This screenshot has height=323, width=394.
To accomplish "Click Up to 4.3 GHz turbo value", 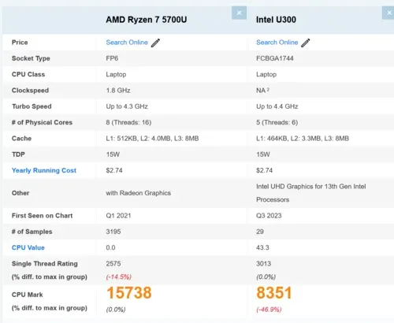I will (x=127, y=106).
